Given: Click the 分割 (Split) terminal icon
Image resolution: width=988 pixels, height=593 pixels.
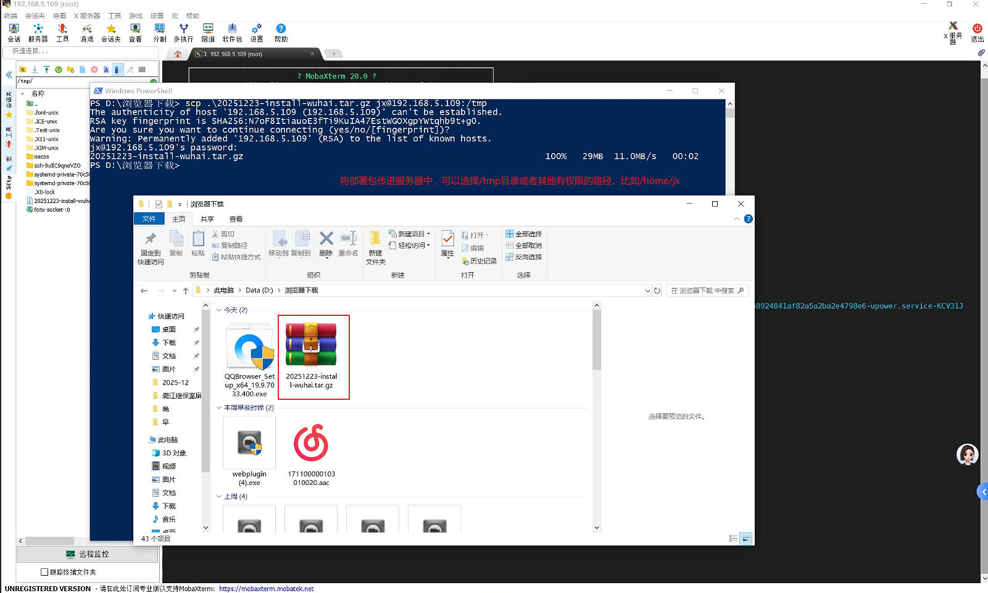Looking at the screenshot, I should click(x=160, y=32).
